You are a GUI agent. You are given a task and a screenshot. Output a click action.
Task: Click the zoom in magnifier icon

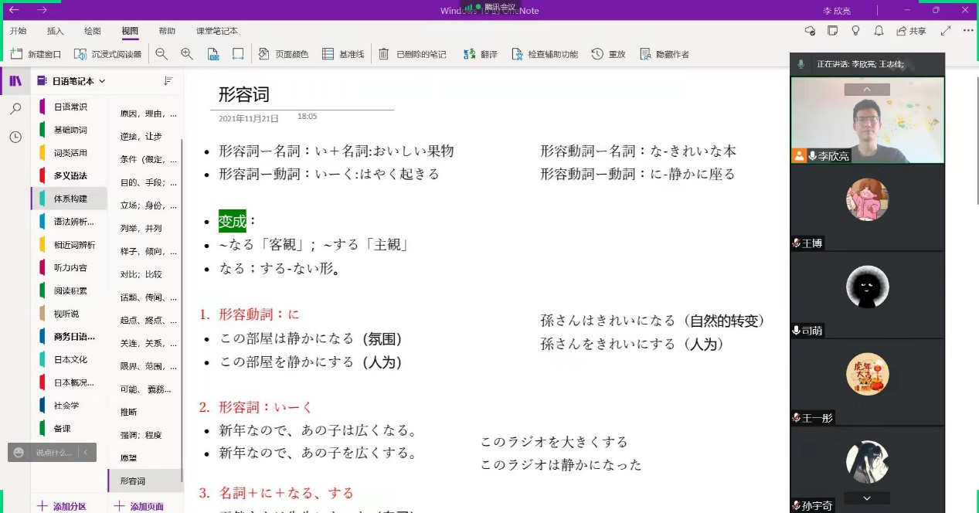tap(187, 54)
